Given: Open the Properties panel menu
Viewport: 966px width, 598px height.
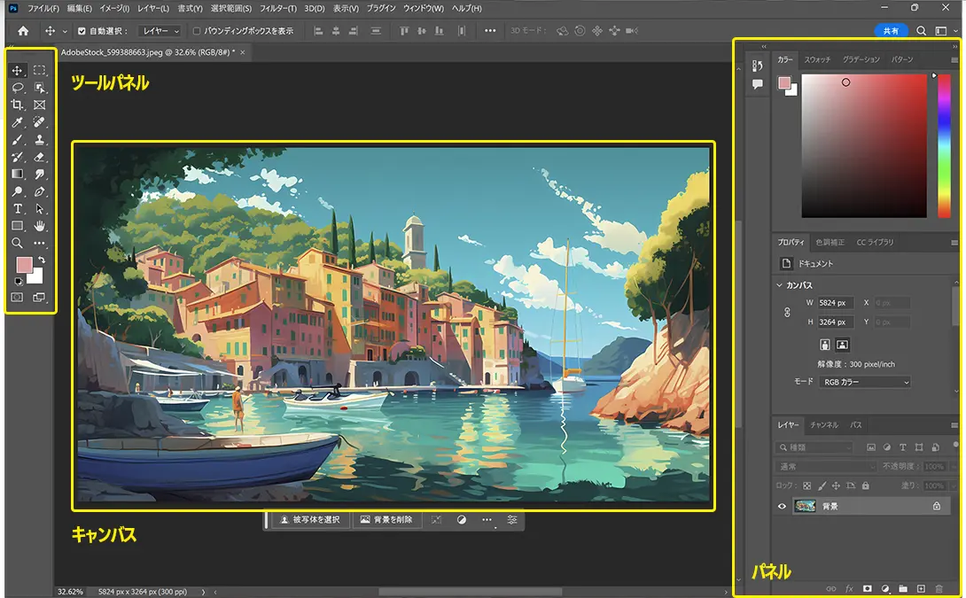Looking at the screenshot, I should click(x=954, y=243).
